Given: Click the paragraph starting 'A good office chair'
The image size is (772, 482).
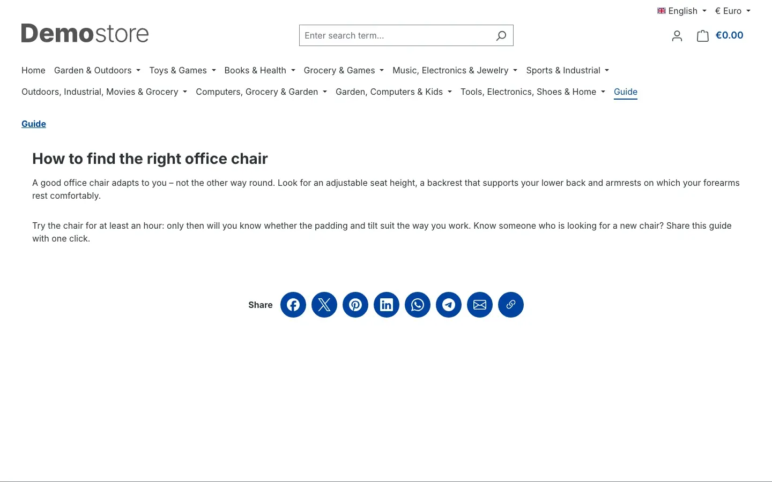Looking at the screenshot, I should point(386,189).
